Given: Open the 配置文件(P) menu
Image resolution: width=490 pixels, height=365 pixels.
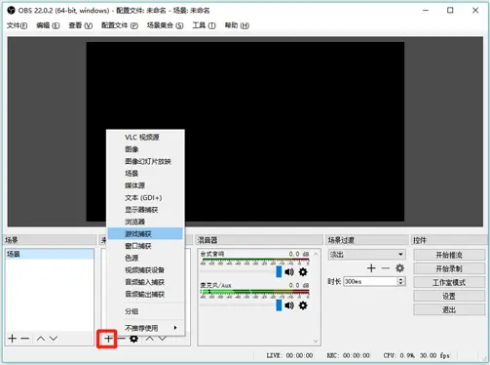Looking at the screenshot, I should (120, 25).
